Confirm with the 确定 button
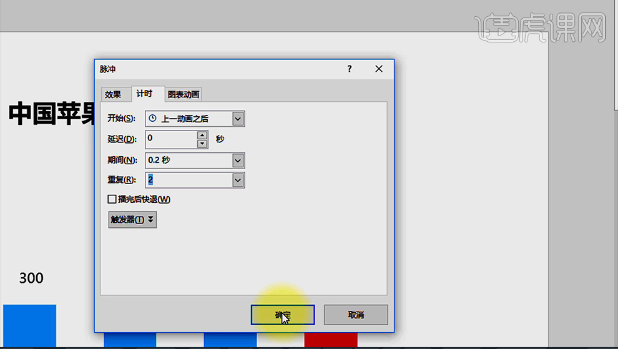 (x=282, y=315)
